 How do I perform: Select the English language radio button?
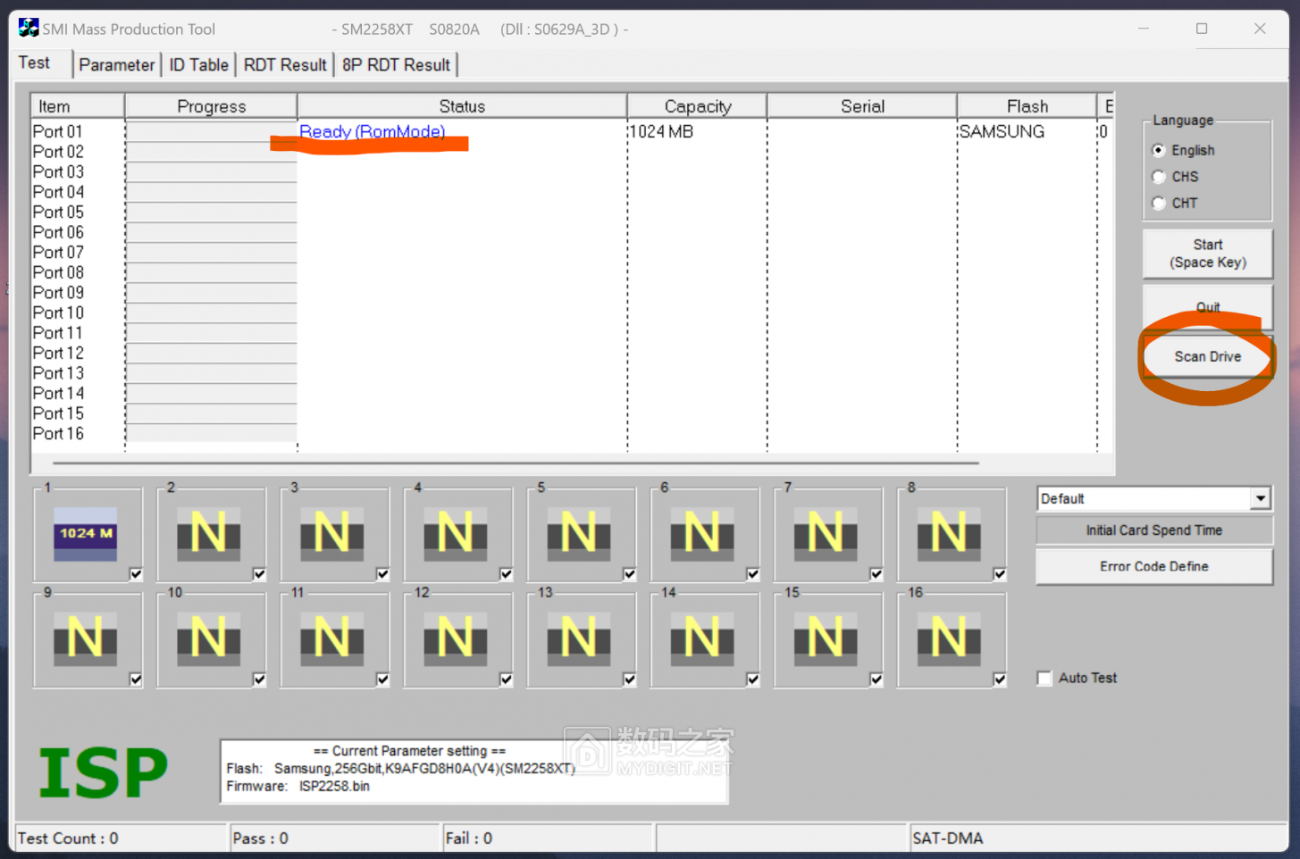point(1159,150)
